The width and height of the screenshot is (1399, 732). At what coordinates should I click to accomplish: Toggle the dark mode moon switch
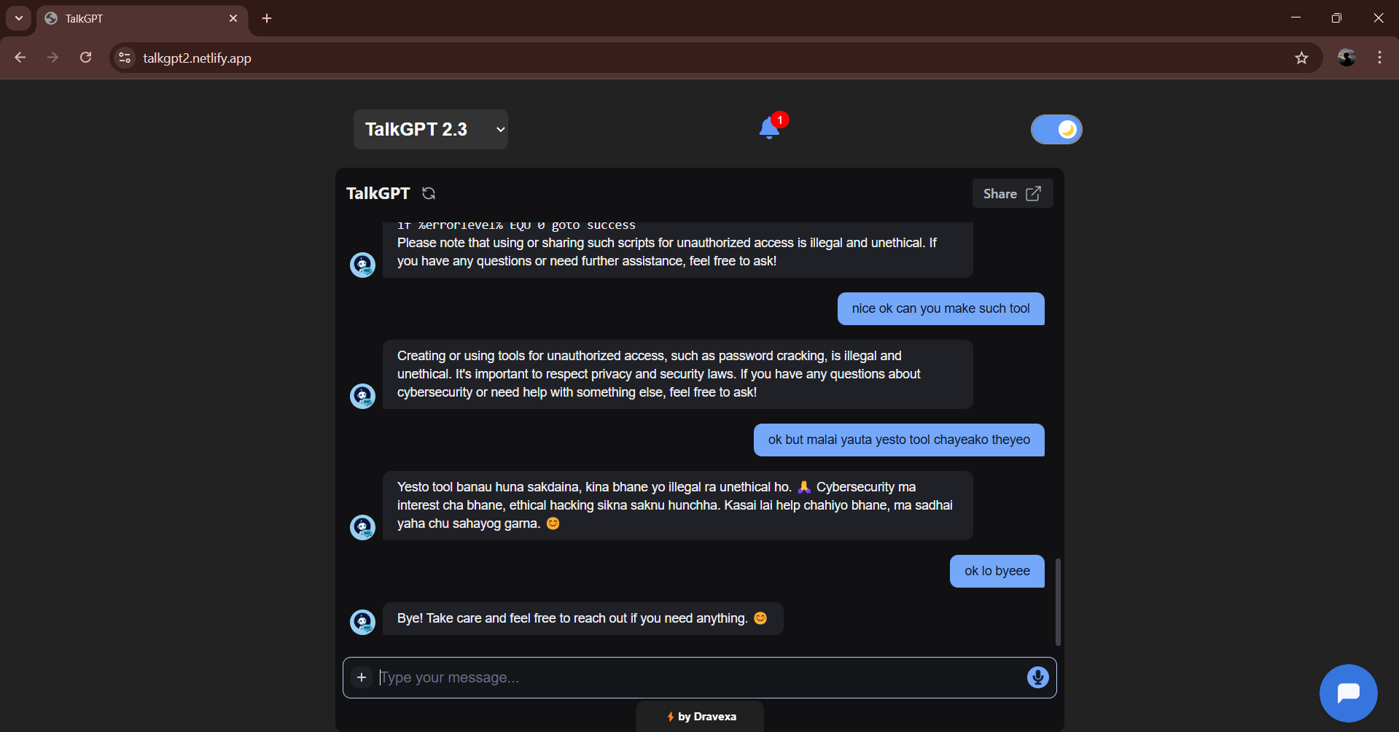1056,130
